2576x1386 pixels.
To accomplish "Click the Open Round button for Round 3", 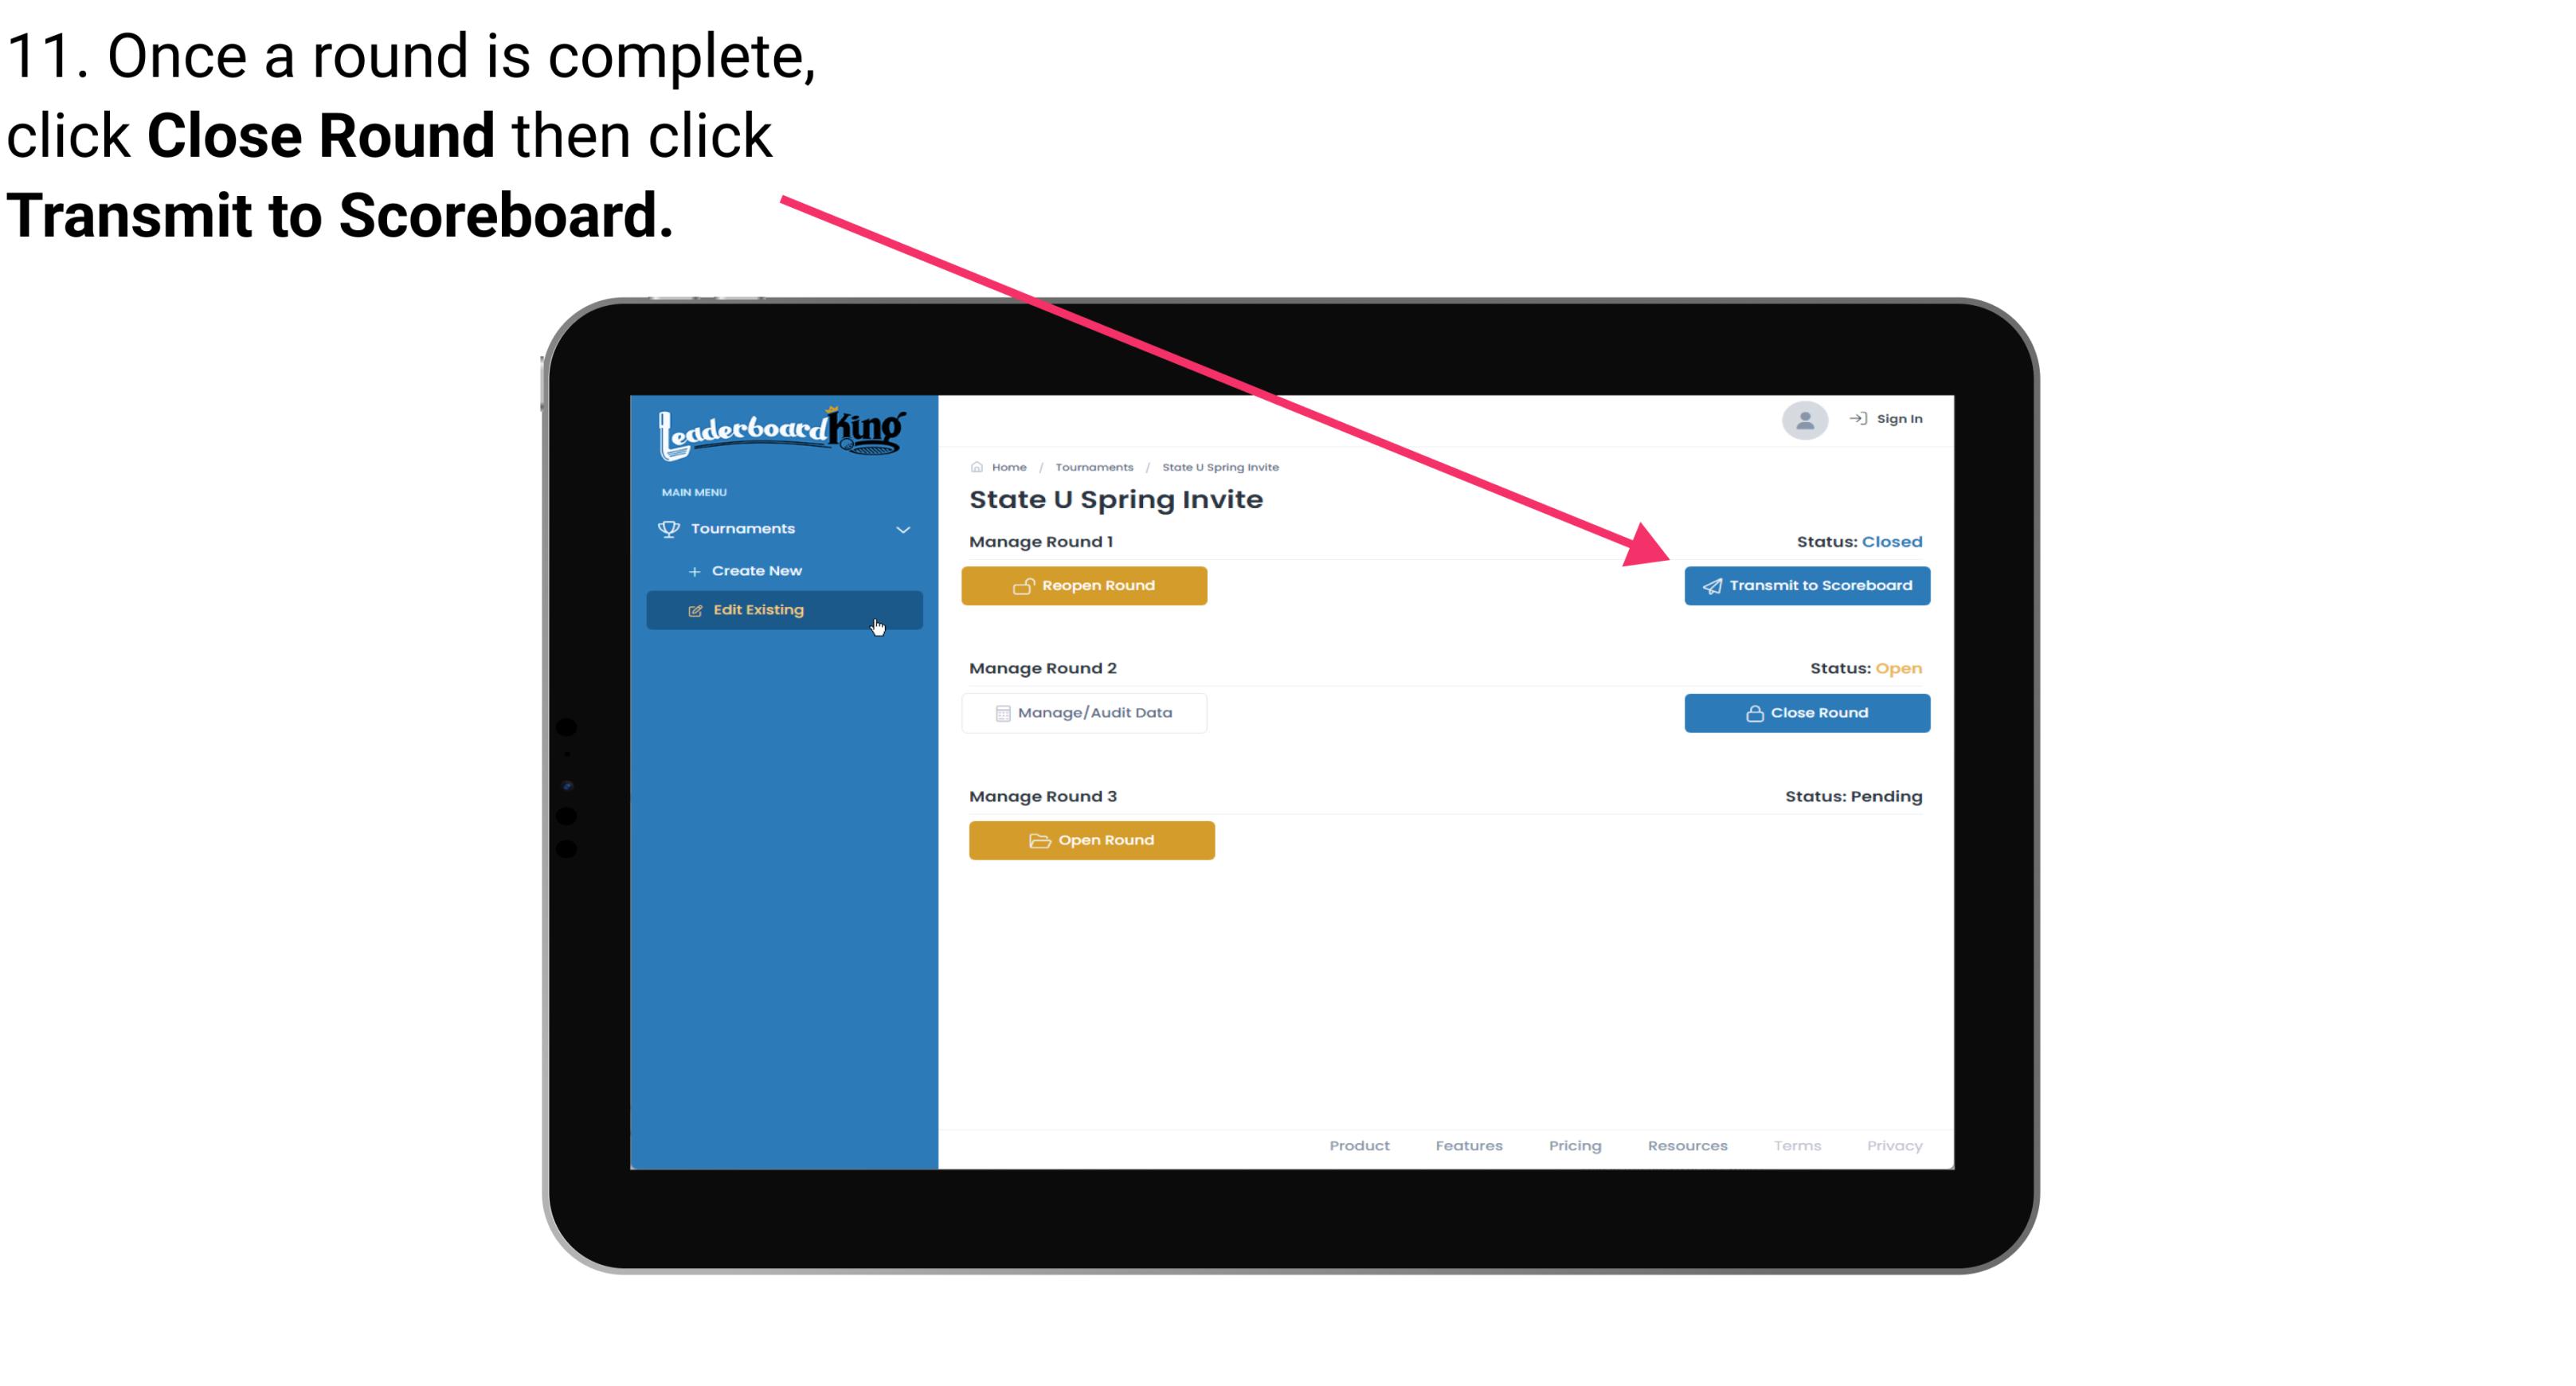I will tap(1092, 840).
